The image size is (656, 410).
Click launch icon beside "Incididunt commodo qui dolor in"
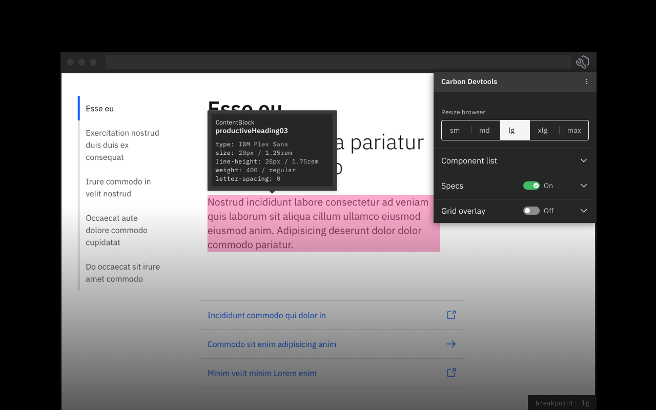point(451,315)
